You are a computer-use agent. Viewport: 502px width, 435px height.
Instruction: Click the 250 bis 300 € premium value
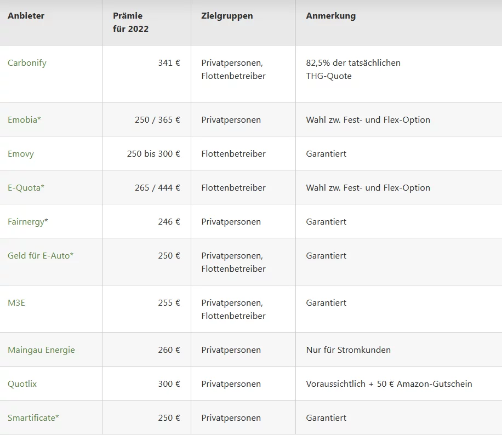[153, 153]
